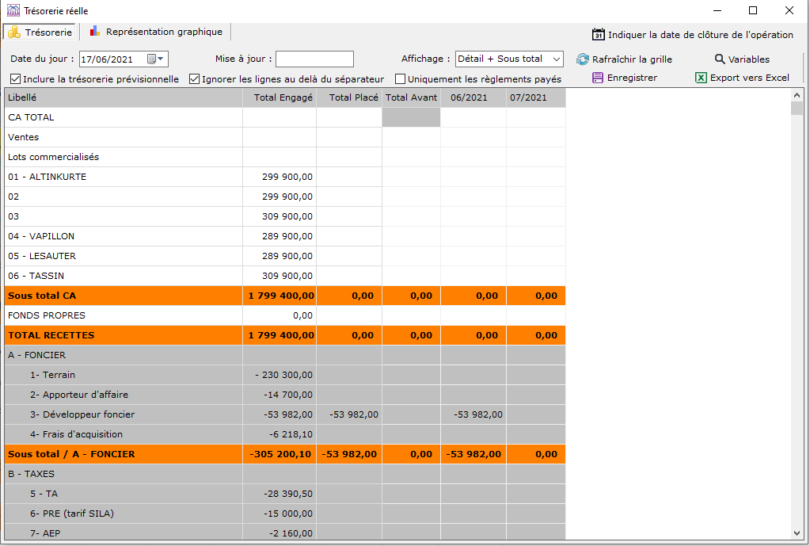Click Export vers Excel button
Viewport: 810px width, 546px height.
[x=749, y=78]
